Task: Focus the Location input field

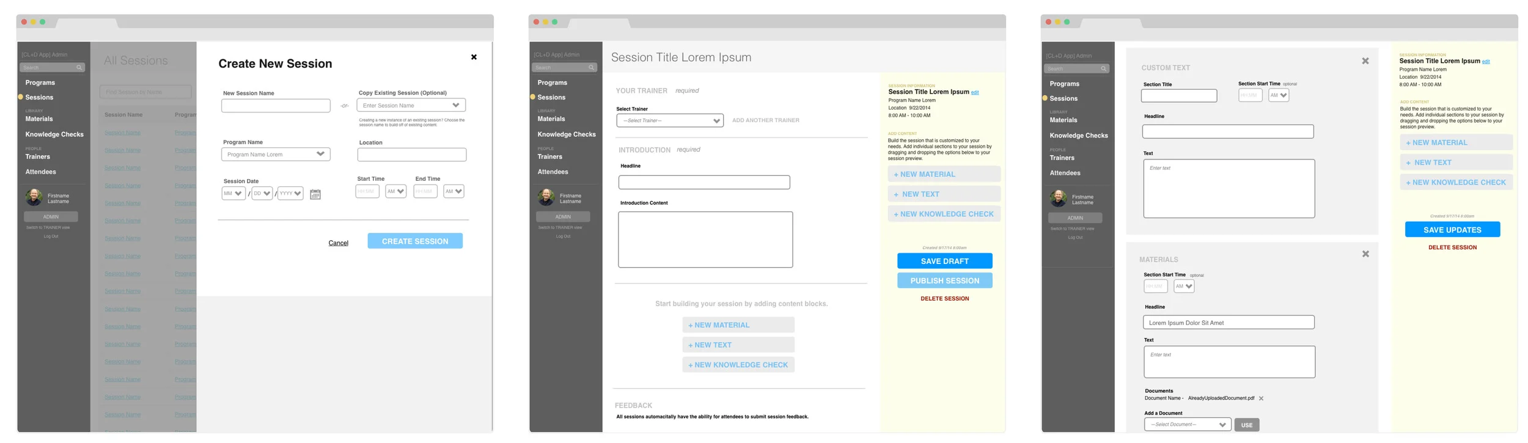Action: (x=412, y=155)
